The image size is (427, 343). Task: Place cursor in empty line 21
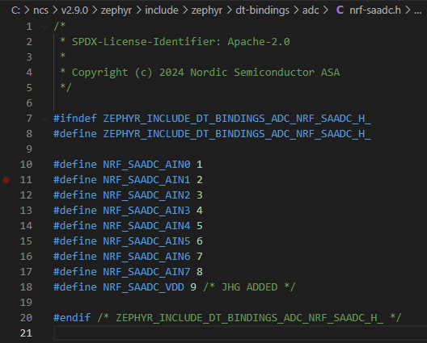click(240, 333)
